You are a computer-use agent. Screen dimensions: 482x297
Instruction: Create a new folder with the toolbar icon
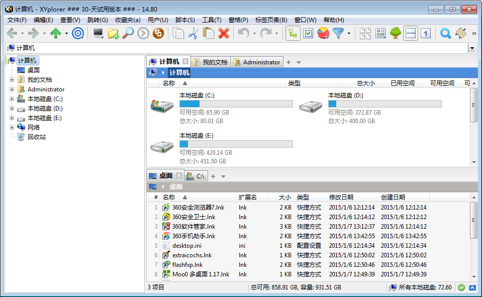point(113,33)
